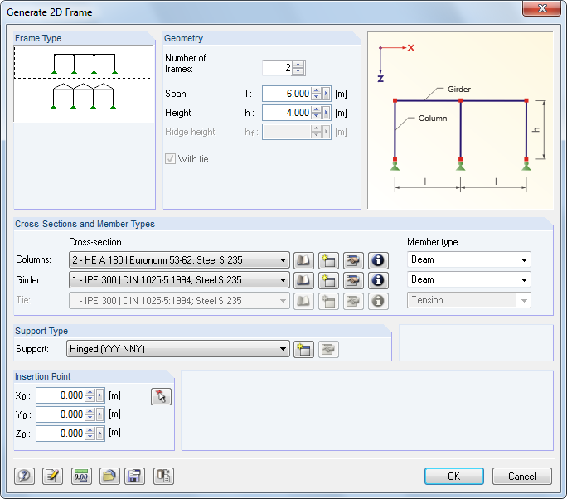Create new cross-section for Girder

point(328,280)
